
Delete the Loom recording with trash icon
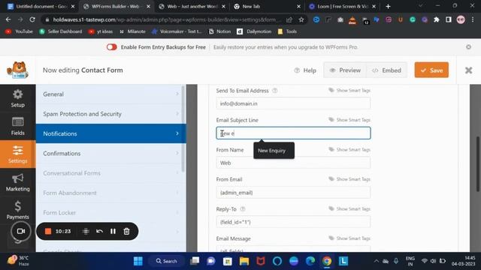pos(126,232)
